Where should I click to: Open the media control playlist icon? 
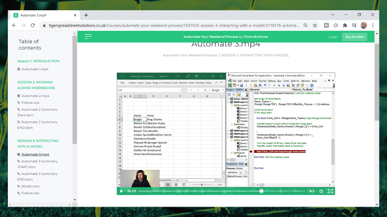pyautogui.click(x=354, y=25)
